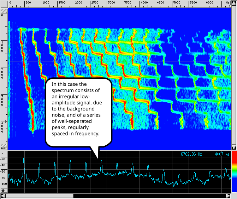The width and height of the screenshot is (237, 199).
Task: Click the horizontal scrollbar right arrow
Action: [229, 196]
